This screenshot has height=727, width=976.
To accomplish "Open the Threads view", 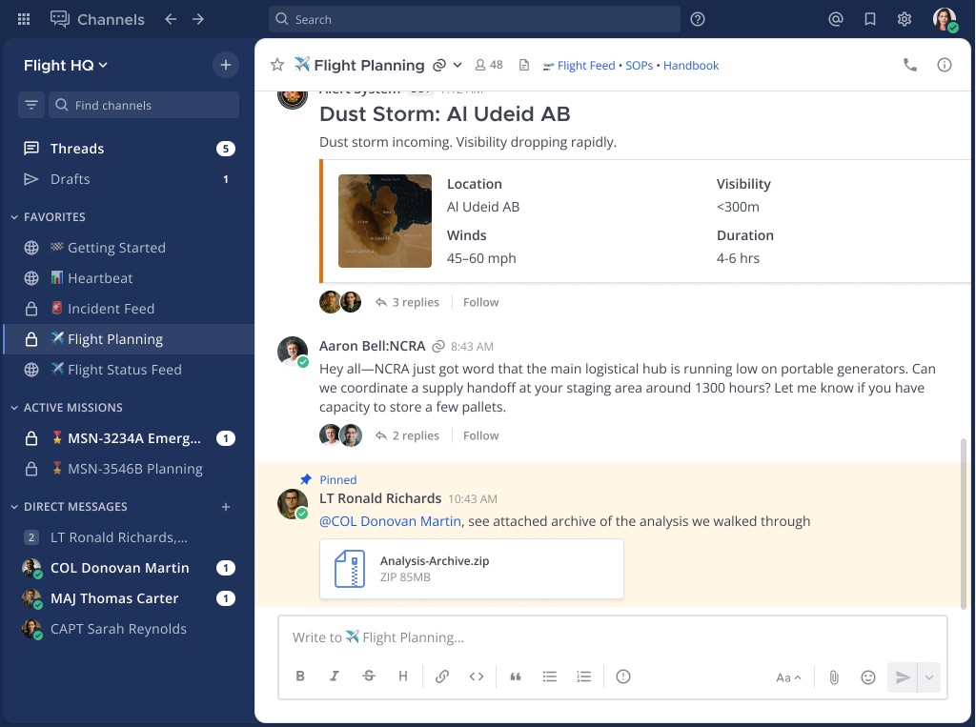I will pos(129,148).
